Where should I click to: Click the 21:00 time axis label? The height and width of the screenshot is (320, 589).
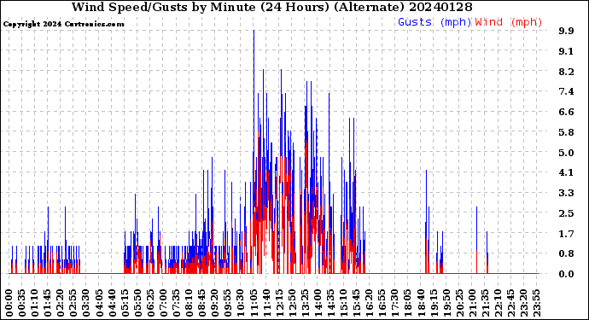click(x=472, y=302)
